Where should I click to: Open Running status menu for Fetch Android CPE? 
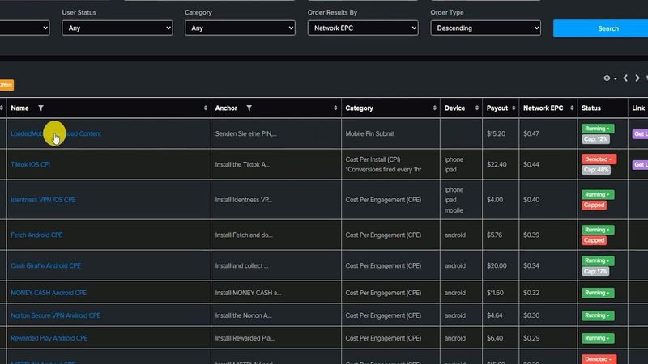click(597, 230)
